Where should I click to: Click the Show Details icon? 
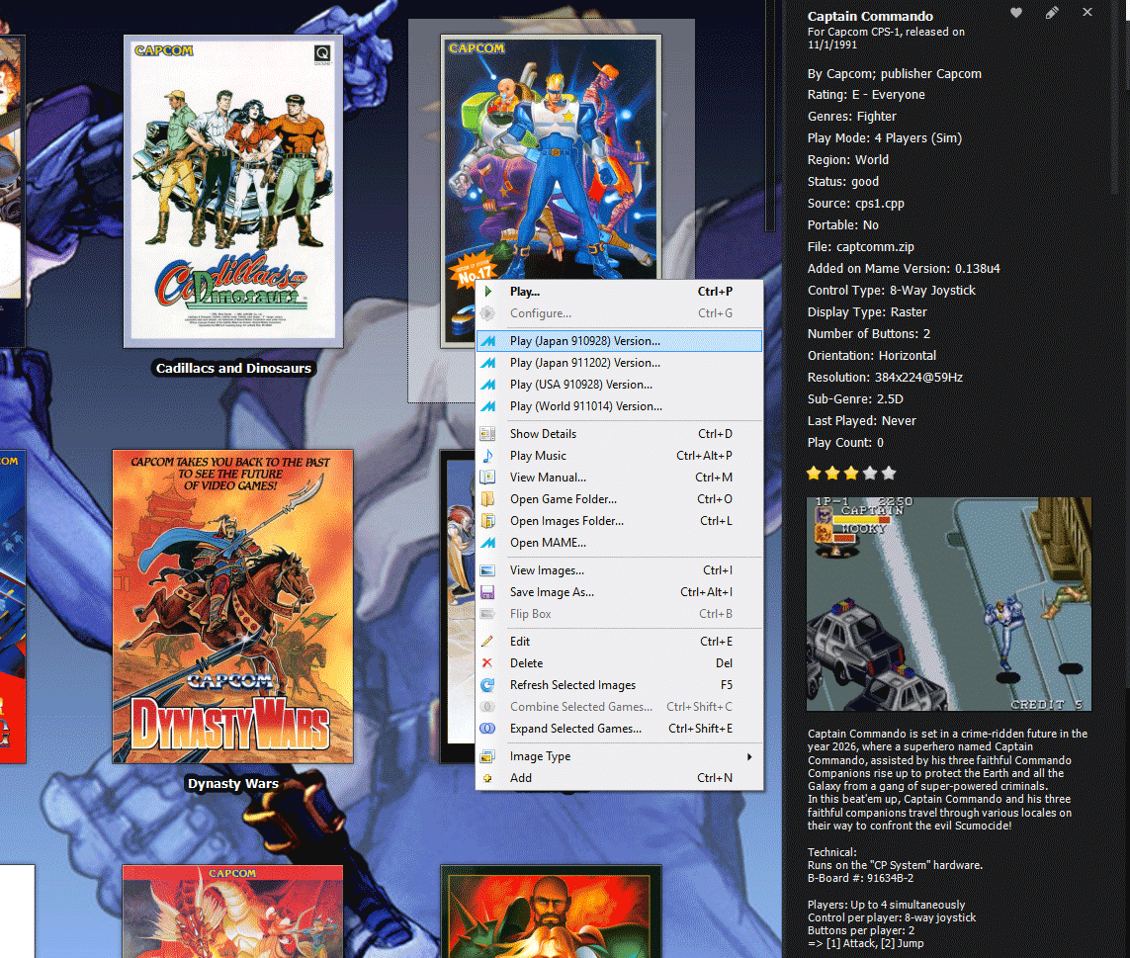(x=488, y=434)
